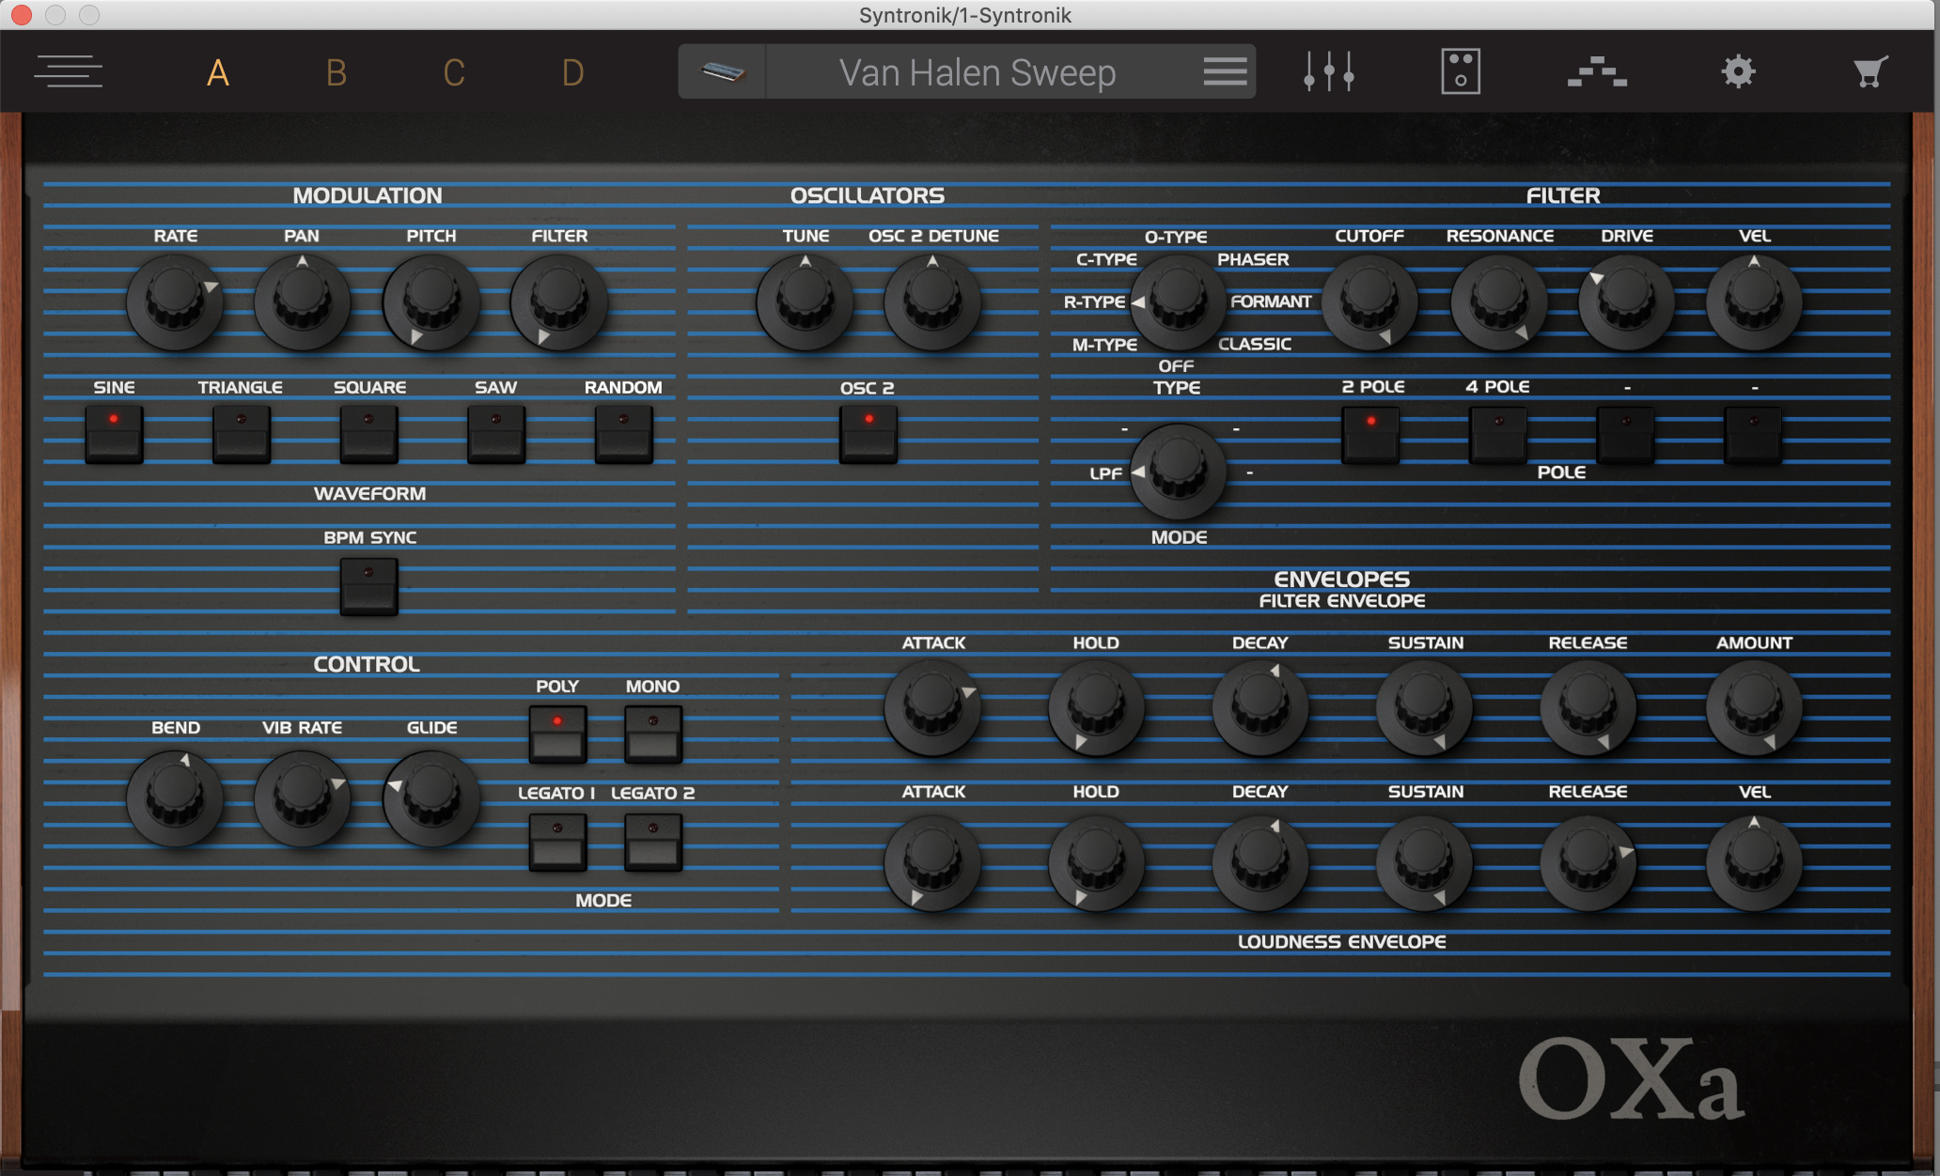Switch to part B tab
Screen dimensions: 1940x1176
[336, 72]
